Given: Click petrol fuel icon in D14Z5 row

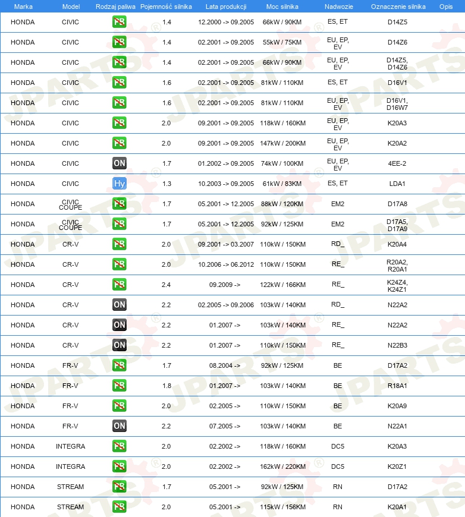Looking at the screenshot, I should click(x=119, y=22).
